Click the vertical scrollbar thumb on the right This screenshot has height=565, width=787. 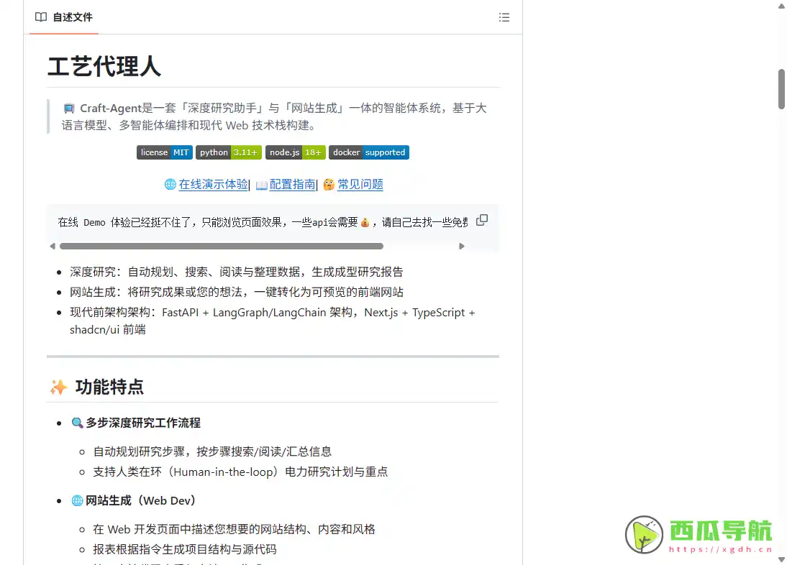[780, 88]
